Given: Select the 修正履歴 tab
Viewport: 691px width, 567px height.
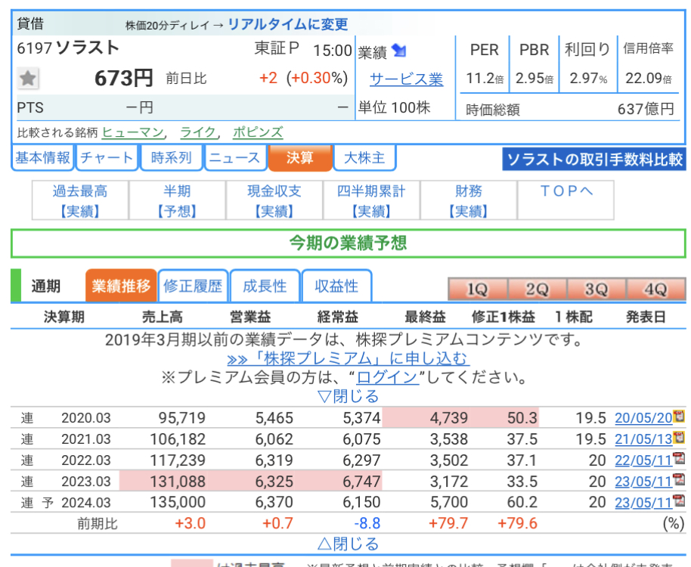Looking at the screenshot, I should pyautogui.click(x=193, y=286).
